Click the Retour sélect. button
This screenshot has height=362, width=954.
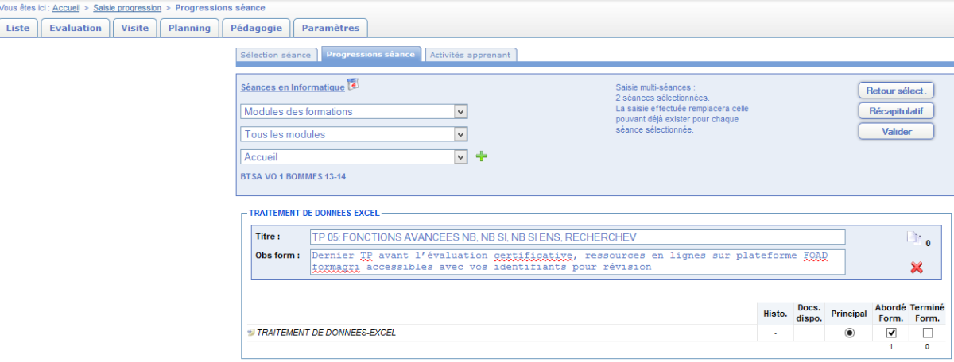click(896, 90)
